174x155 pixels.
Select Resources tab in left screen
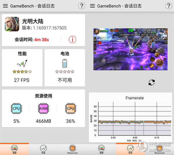[x=72, y=149]
